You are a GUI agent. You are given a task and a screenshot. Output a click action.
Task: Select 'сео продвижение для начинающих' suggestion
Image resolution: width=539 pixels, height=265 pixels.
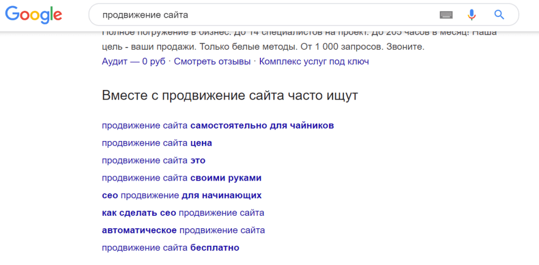tap(182, 196)
